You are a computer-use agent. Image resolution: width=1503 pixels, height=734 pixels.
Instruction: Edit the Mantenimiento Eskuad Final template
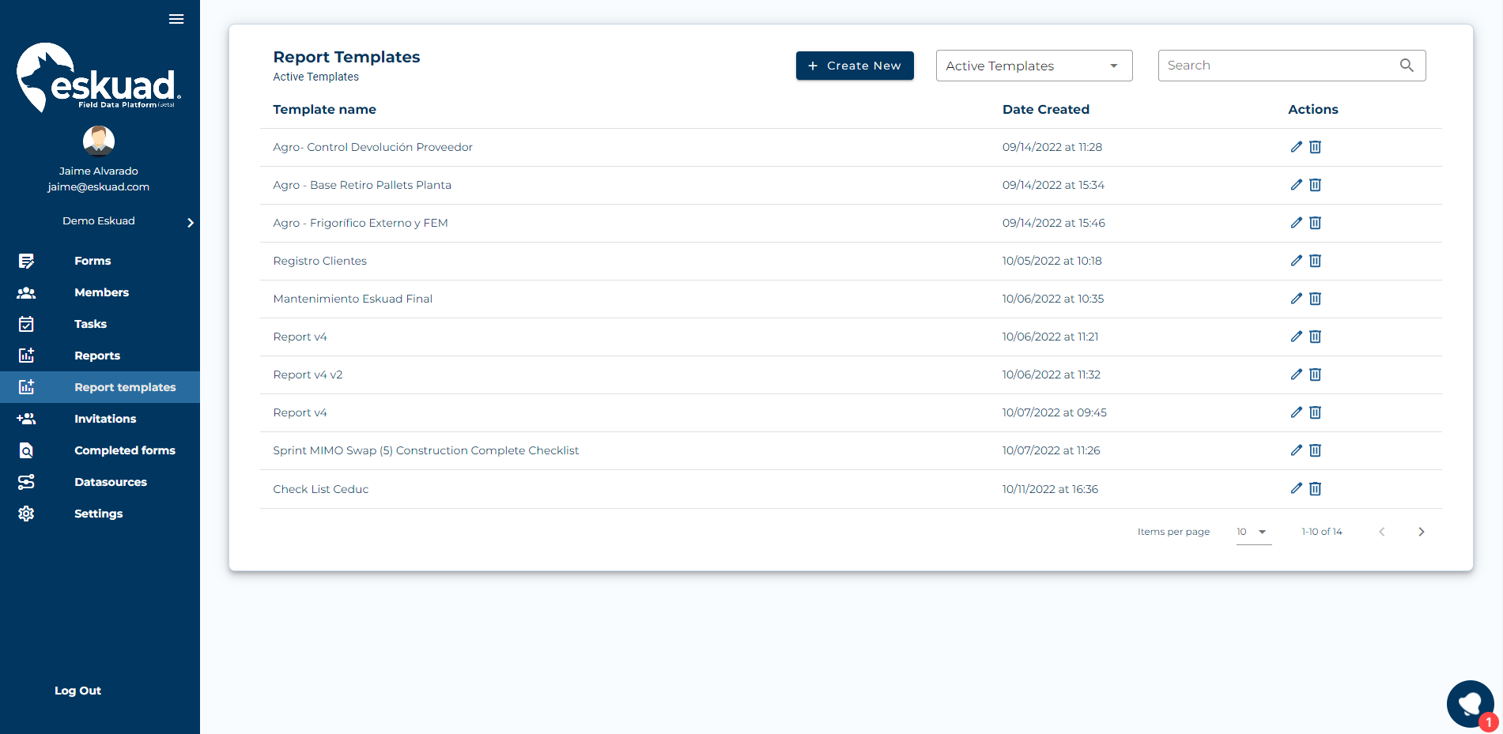point(1296,299)
